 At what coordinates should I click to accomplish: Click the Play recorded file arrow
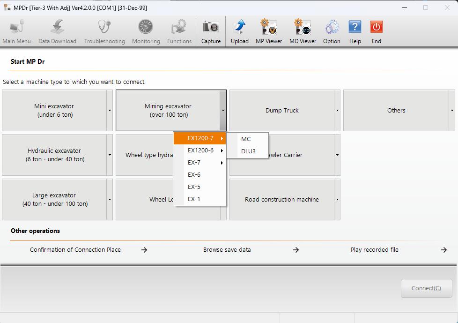pyautogui.click(x=443, y=250)
